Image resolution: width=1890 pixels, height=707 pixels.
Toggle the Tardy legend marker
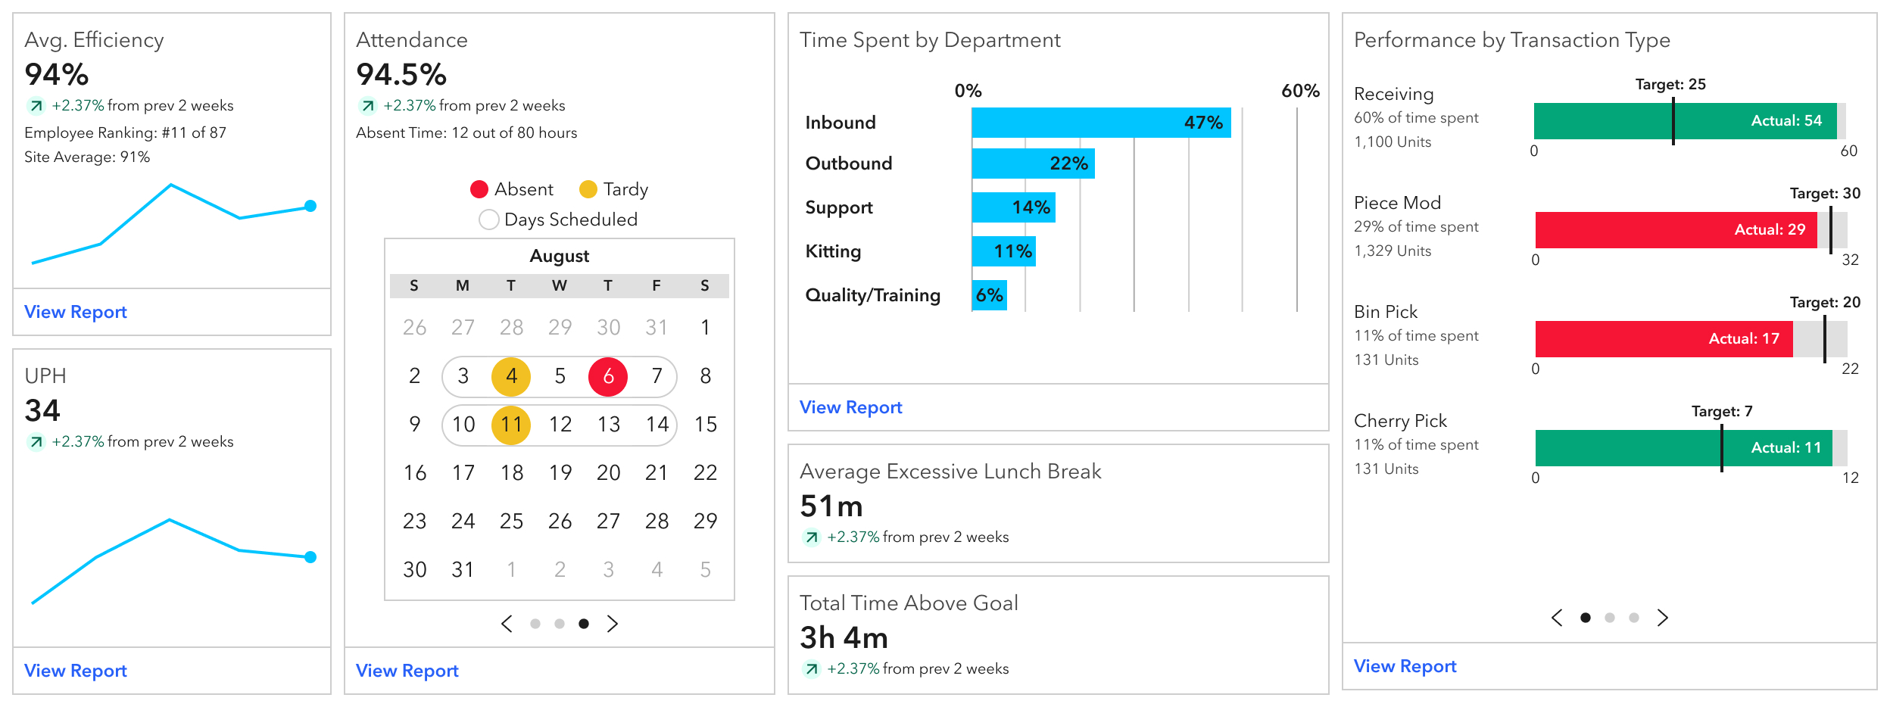588,189
